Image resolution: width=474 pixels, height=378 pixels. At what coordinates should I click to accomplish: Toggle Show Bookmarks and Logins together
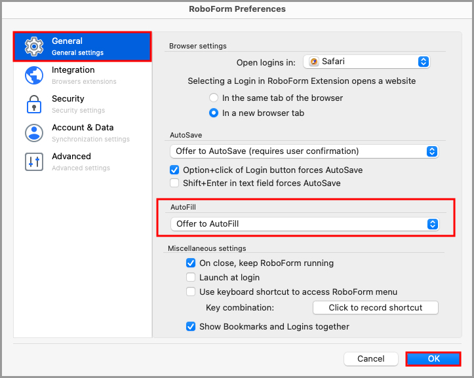coord(191,327)
